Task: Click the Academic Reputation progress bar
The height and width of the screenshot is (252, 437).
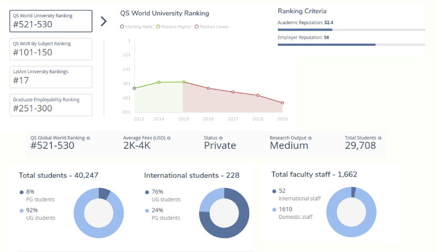Action: pyautogui.click(x=351, y=29)
